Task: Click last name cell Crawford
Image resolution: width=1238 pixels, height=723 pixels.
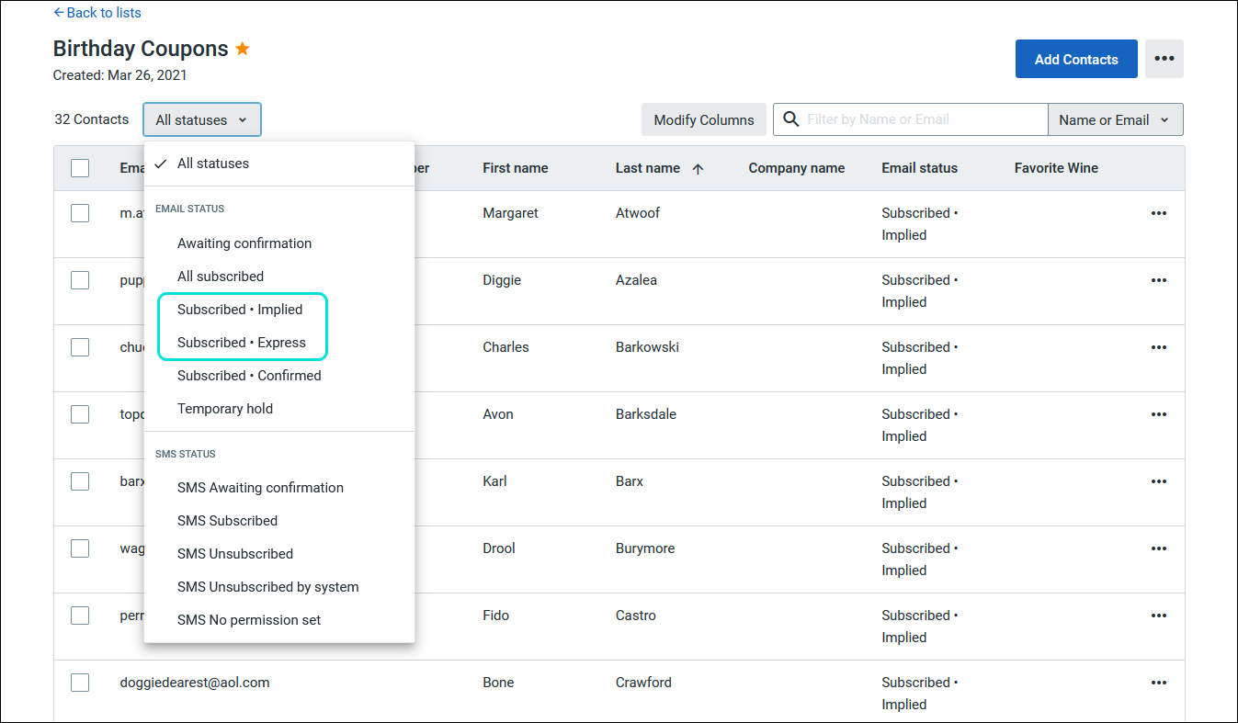Action: pyautogui.click(x=644, y=683)
